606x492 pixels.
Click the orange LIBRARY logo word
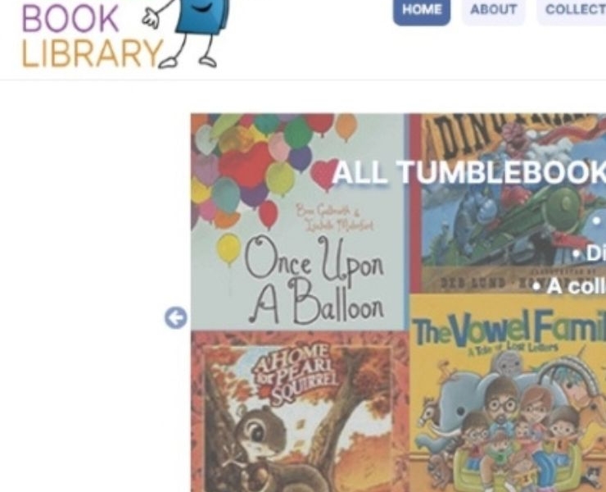tap(92, 53)
